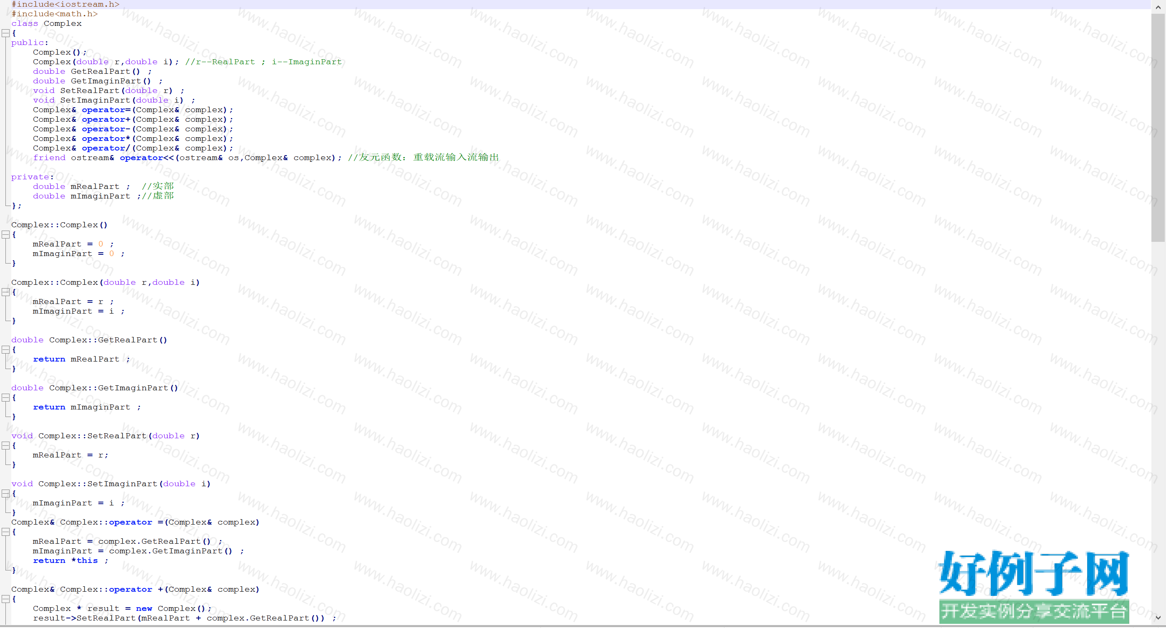Click the Complex::operator + definition header
The height and width of the screenshot is (628, 1166).
click(x=135, y=590)
